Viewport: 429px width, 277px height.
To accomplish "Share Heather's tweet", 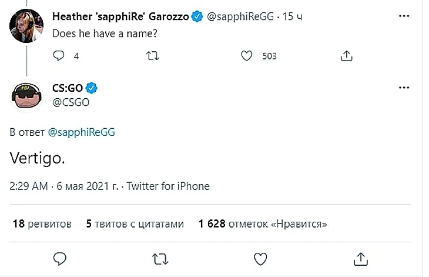I will click(x=347, y=56).
